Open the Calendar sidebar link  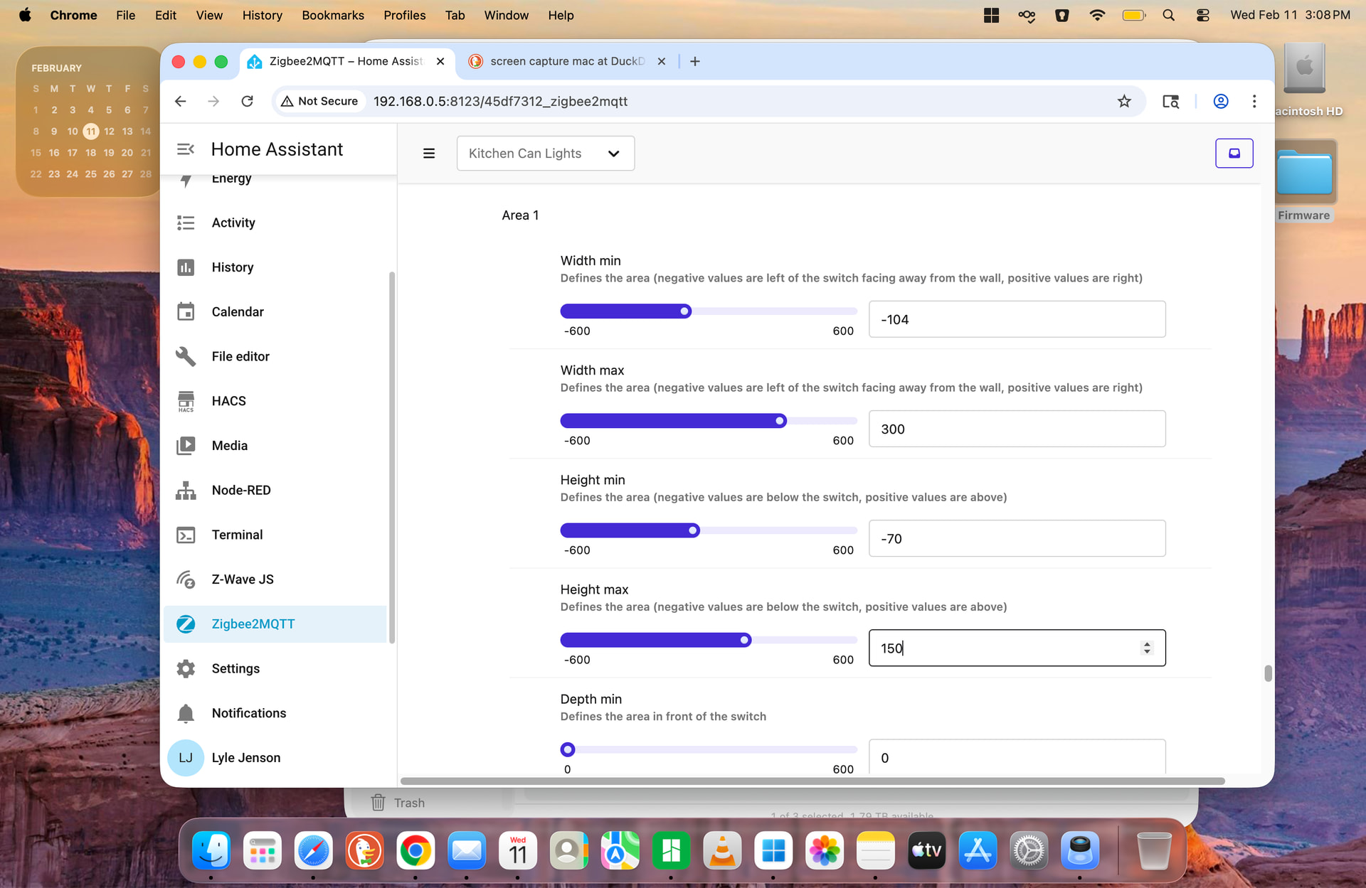(237, 311)
